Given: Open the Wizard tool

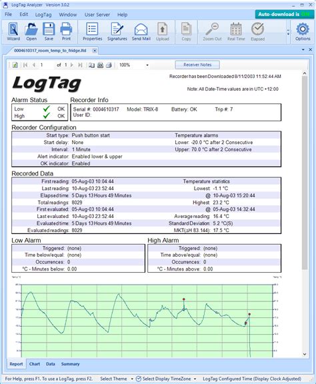Looking at the screenshot, I should click(13, 31).
